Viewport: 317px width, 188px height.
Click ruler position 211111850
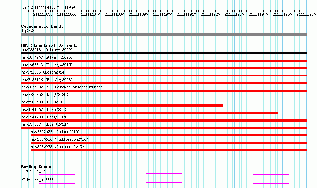click(43, 14)
